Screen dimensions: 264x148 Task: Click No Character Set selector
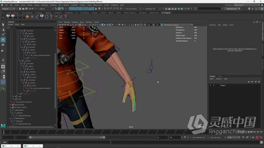[199, 137]
